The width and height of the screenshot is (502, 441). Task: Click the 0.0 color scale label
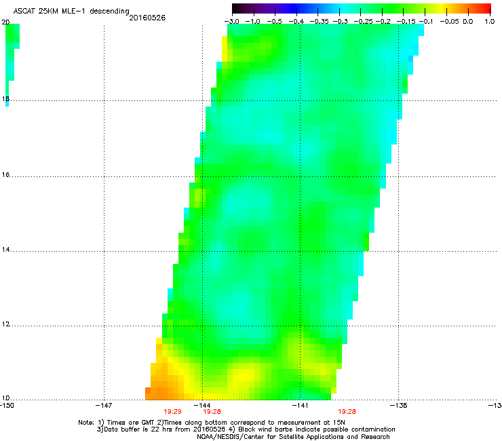(x=468, y=22)
